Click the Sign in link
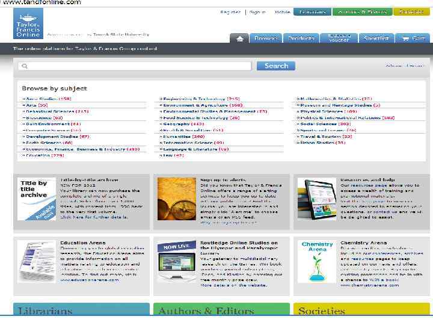The image size is (433, 325). 257,12
